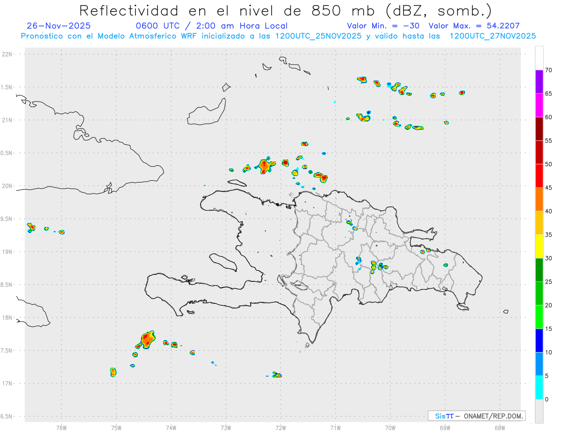The image size is (561, 434).
Task: Click the dark blue 10–15 dBZ colorbar segment
Action: (x=539, y=340)
